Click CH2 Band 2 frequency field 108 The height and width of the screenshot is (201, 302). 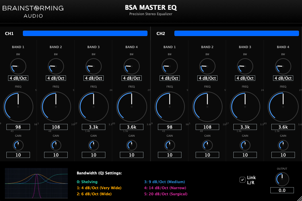pos(207,127)
